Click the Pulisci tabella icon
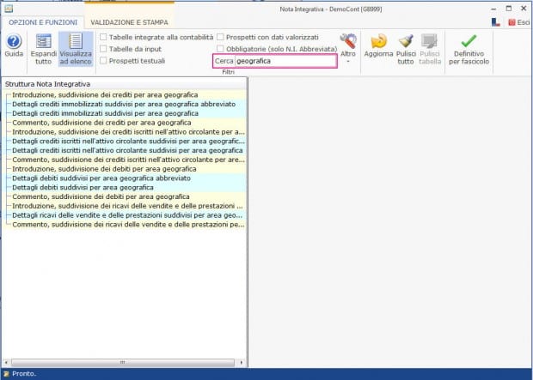The image size is (533, 380). point(430,41)
